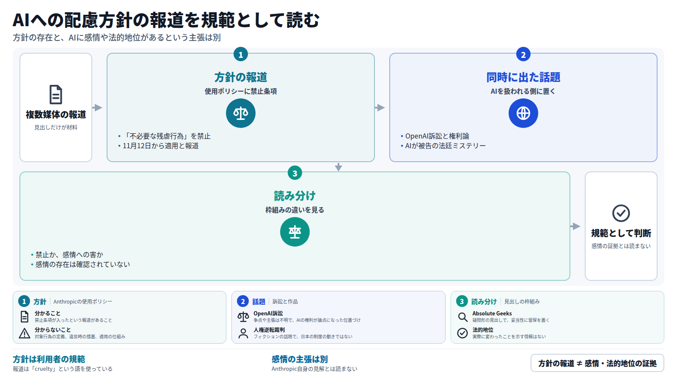Click the scales icon under 使用ポリシーに禁止条項
The width and height of the screenshot is (677, 380).
tap(241, 113)
